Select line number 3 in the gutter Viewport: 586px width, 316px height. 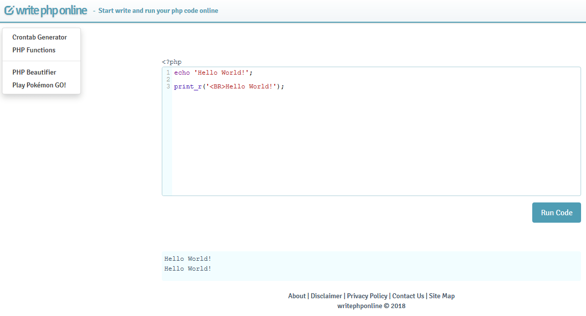(x=168, y=86)
